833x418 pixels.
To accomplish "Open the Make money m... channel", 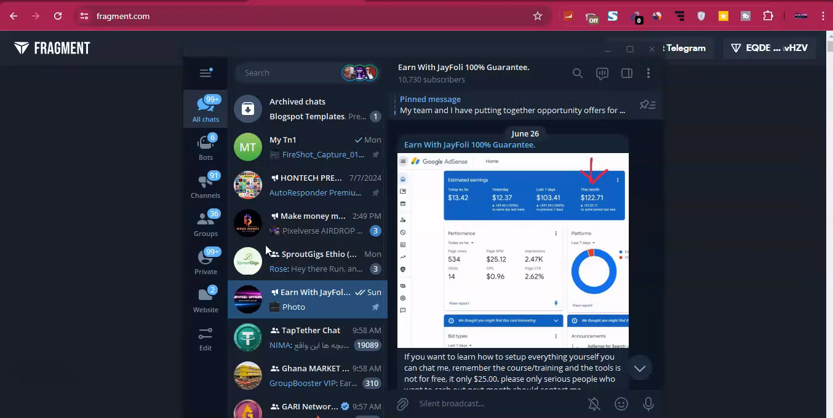I will coord(308,223).
